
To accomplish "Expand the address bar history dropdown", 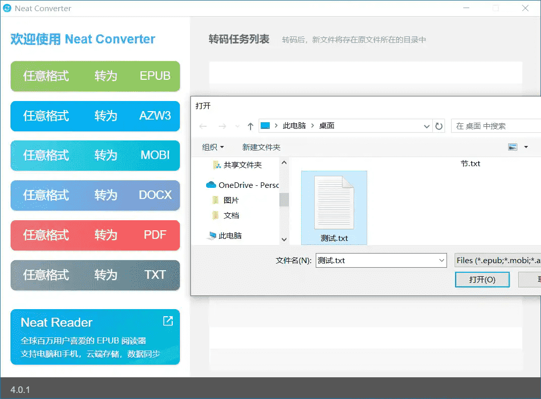I will [x=427, y=126].
